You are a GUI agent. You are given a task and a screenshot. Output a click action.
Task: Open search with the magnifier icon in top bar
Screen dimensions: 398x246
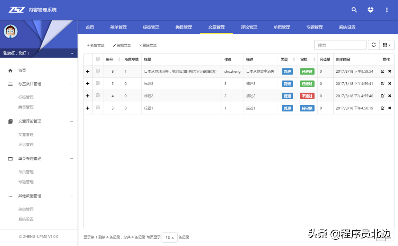(354, 10)
